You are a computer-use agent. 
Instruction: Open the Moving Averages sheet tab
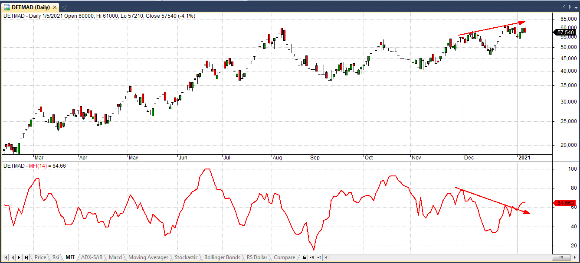click(x=148, y=257)
